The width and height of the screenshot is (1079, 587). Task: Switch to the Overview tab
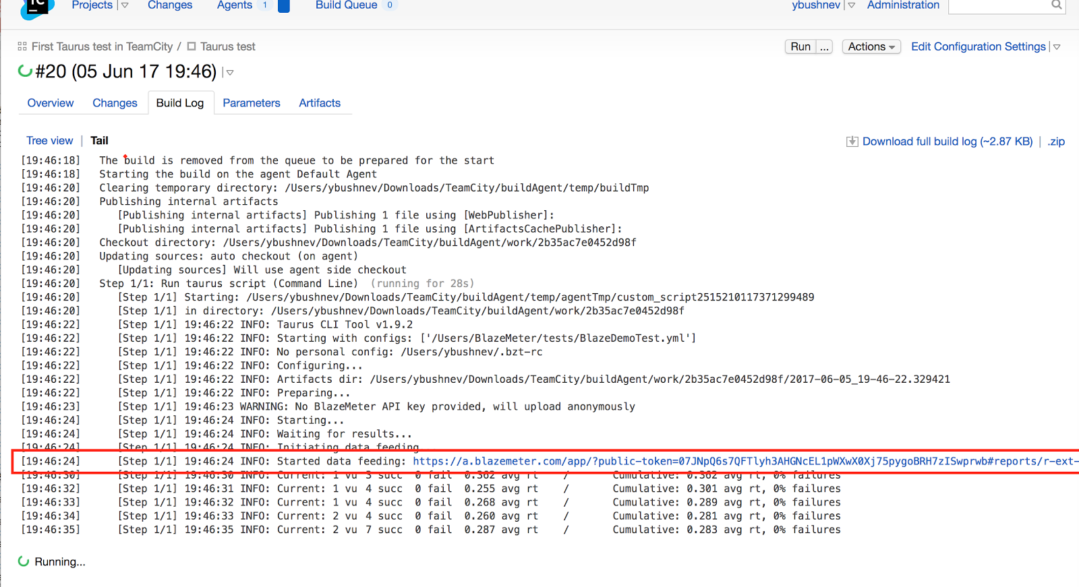(51, 103)
